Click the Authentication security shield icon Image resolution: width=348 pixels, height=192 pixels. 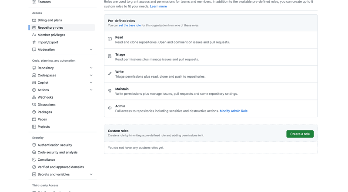pyautogui.click(x=34, y=145)
